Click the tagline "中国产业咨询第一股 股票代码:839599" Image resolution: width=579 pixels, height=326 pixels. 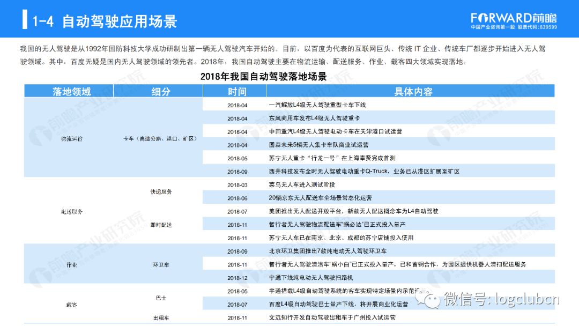tap(514, 27)
